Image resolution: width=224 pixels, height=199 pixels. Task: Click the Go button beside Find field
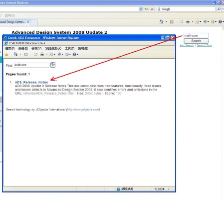53,65
